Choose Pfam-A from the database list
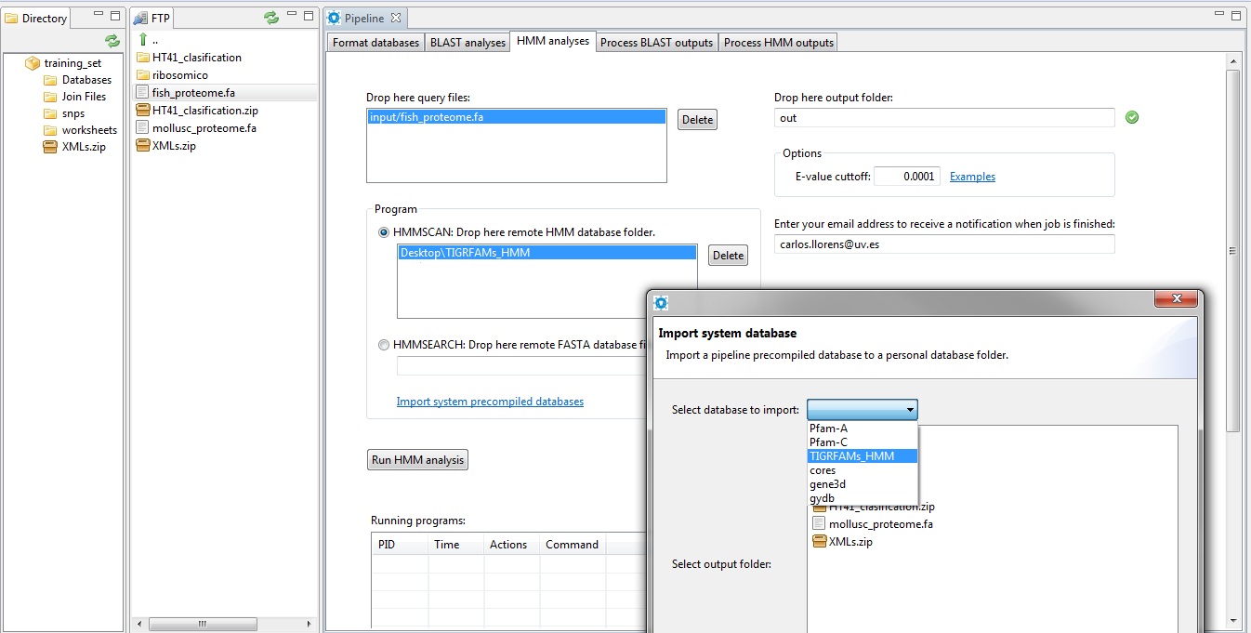Image resolution: width=1251 pixels, height=633 pixels. [x=828, y=429]
